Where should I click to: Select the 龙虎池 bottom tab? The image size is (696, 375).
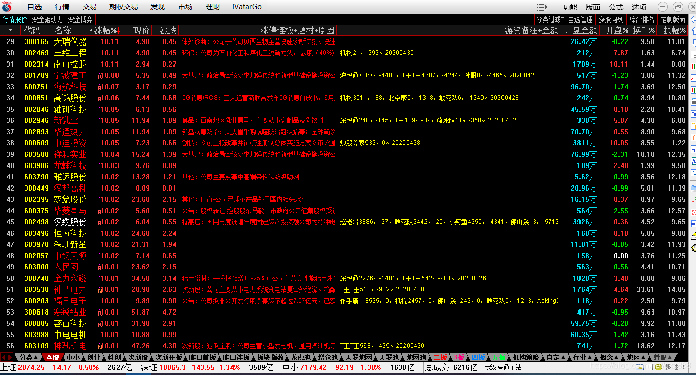301,357
